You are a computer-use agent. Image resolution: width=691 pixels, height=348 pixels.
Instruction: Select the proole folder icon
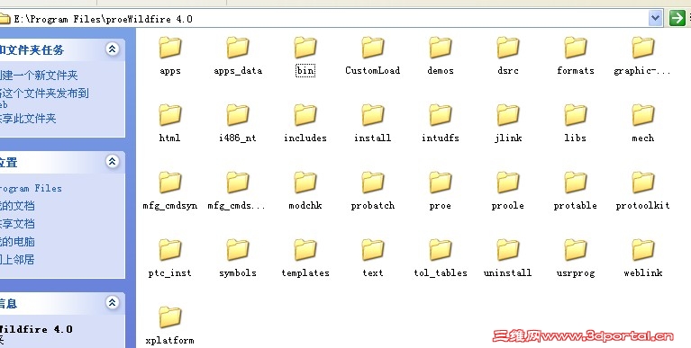508,183
